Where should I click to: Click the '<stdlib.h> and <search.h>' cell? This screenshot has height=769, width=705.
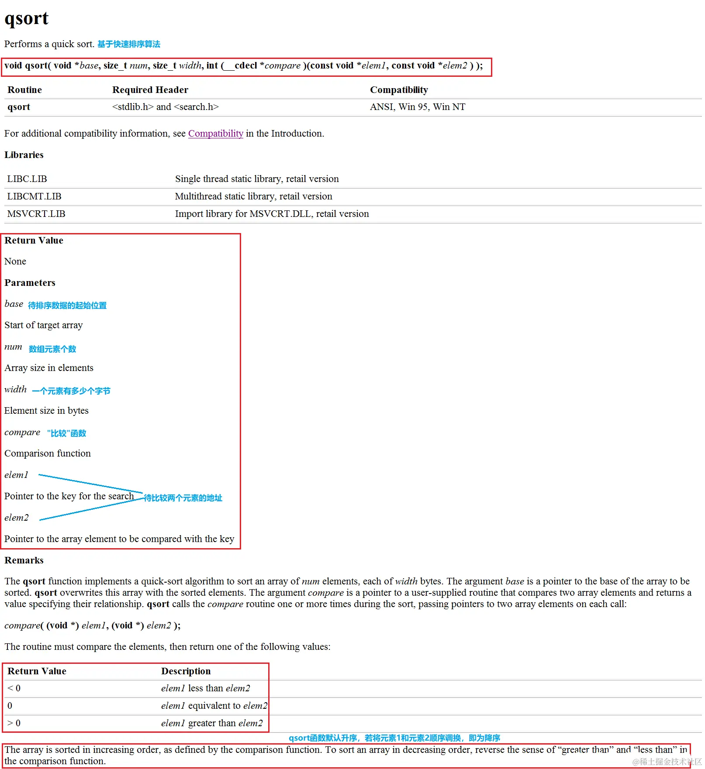point(165,107)
